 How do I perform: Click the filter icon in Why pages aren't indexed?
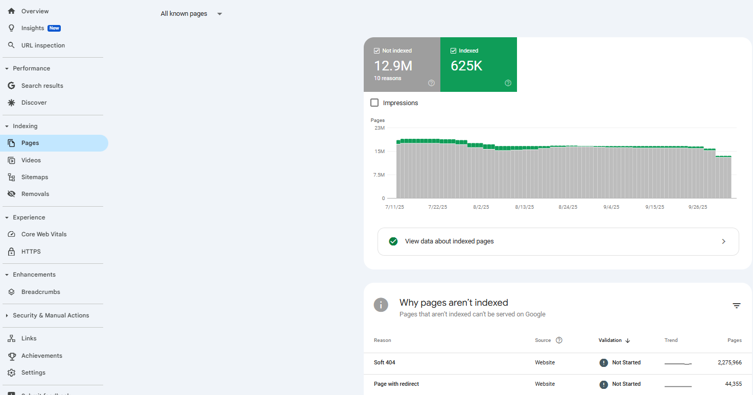point(736,306)
